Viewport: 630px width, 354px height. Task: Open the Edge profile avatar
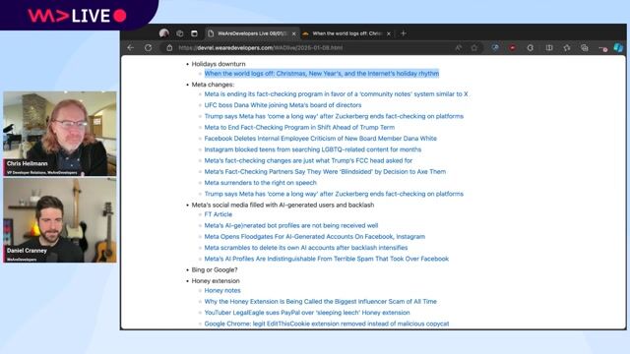click(164, 33)
